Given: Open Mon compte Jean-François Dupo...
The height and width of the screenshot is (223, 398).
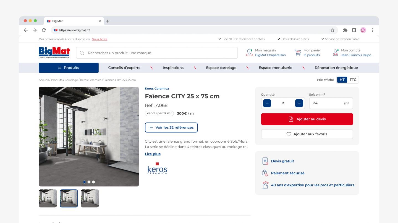Looking at the screenshot, I should click(353, 53).
